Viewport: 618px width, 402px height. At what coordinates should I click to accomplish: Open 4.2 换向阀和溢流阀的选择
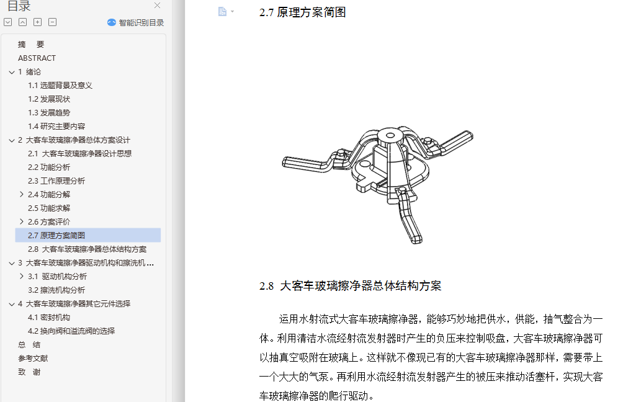[71, 331]
